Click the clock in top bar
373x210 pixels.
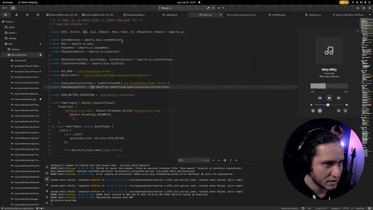point(186,2)
